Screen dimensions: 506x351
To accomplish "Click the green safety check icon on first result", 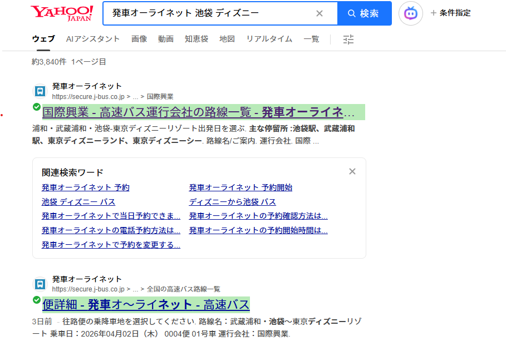I will [x=36, y=107].
